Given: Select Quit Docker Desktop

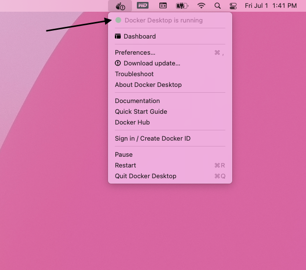Looking at the screenshot, I should (170, 176).
